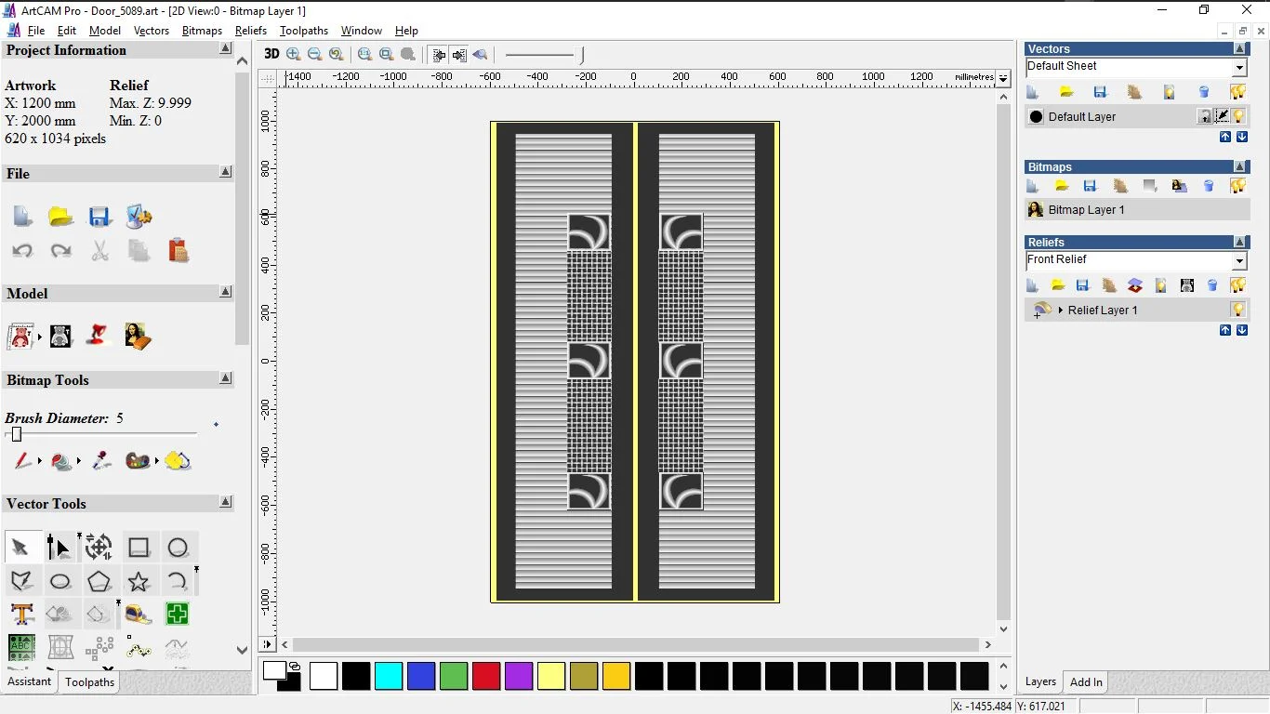Select Bitmap Layer 1 in Bitmaps panel
Screen dimensions: 1270x714
point(1086,210)
